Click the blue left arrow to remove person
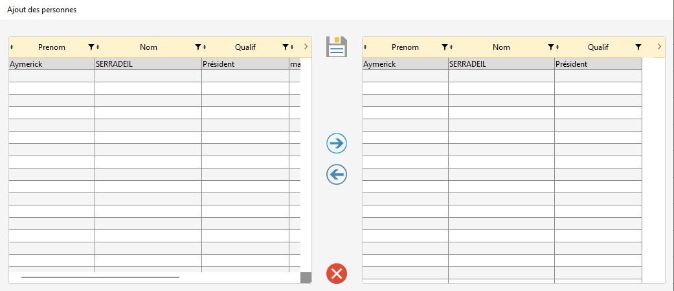The image size is (674, 291). coord(336,174)
